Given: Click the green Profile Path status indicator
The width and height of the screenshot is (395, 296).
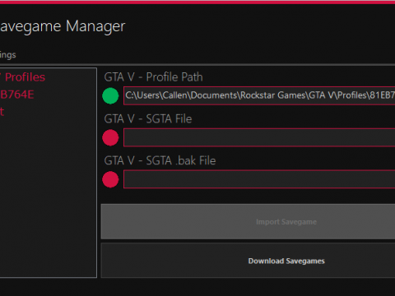Looking at the screenshot, I should (110, 96).
